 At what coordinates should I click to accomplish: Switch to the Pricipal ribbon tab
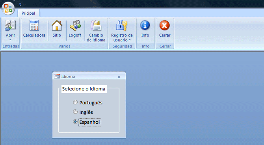pos(28,13)
